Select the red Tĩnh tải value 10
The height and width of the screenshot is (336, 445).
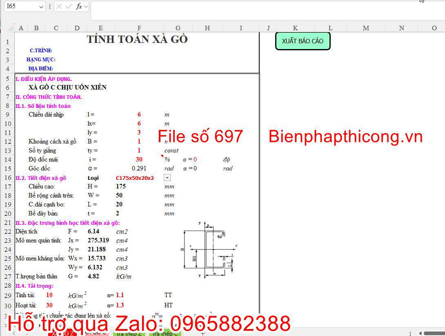[49, 295]
